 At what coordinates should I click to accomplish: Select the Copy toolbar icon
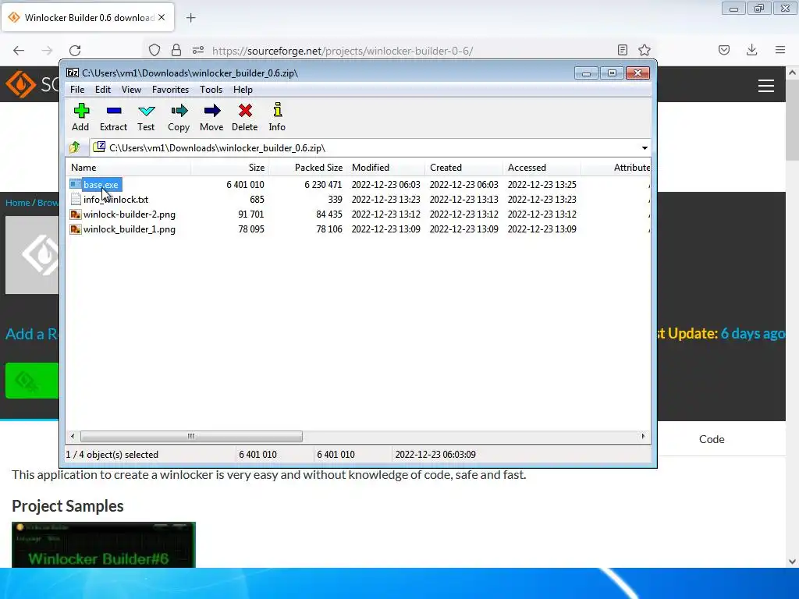[x=179, y=111]
